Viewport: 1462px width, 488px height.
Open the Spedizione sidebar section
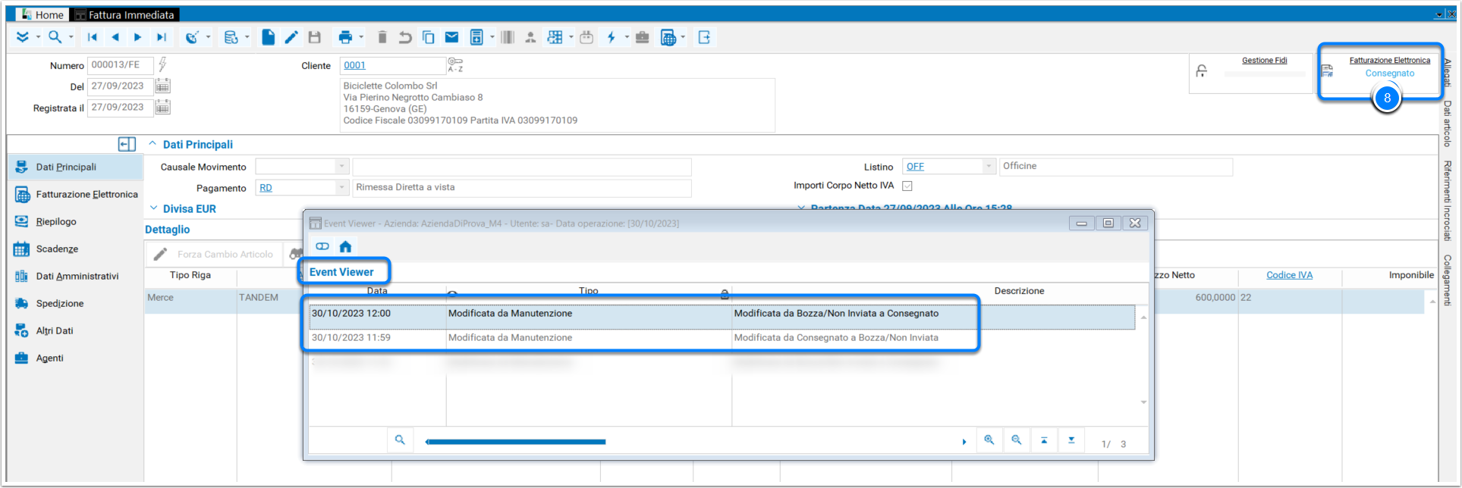[76, 303]
